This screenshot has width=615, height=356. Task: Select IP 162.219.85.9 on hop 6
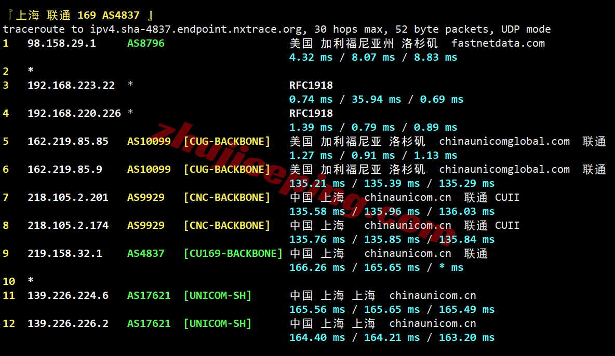(x=65, y=169)
